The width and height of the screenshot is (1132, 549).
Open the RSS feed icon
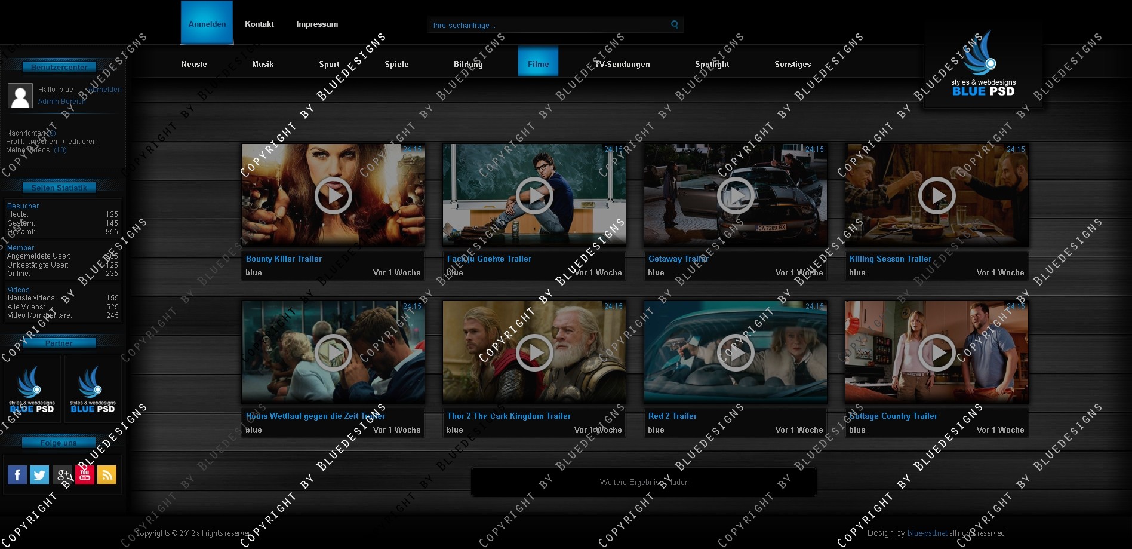tap(107, 475)
